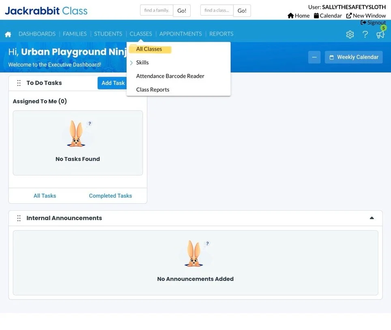Image resolution: width=391 pixels, height=330 pixels.
Task: Click the Home link at top right
Action: pyautogui.click(x=299, y=16)
